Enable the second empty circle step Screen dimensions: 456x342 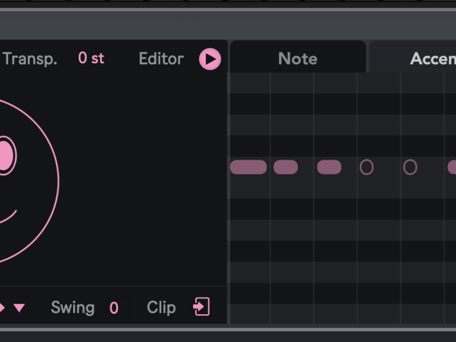(x=410, y=167)
